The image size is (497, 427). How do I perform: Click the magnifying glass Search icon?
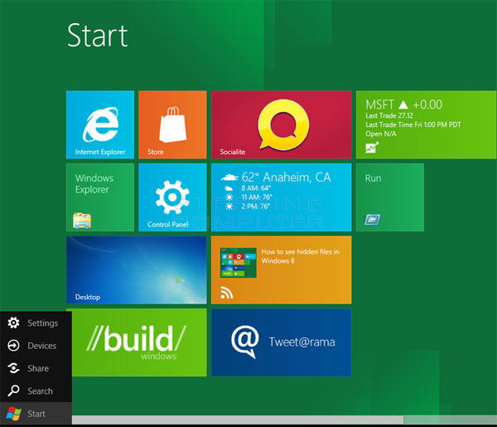pos(13,391)
